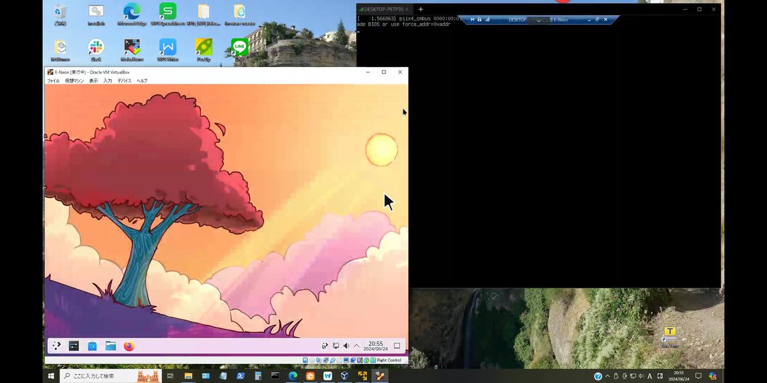Select the Microsoft Edge desktop shortcut
767x383 pixels.
132,15
